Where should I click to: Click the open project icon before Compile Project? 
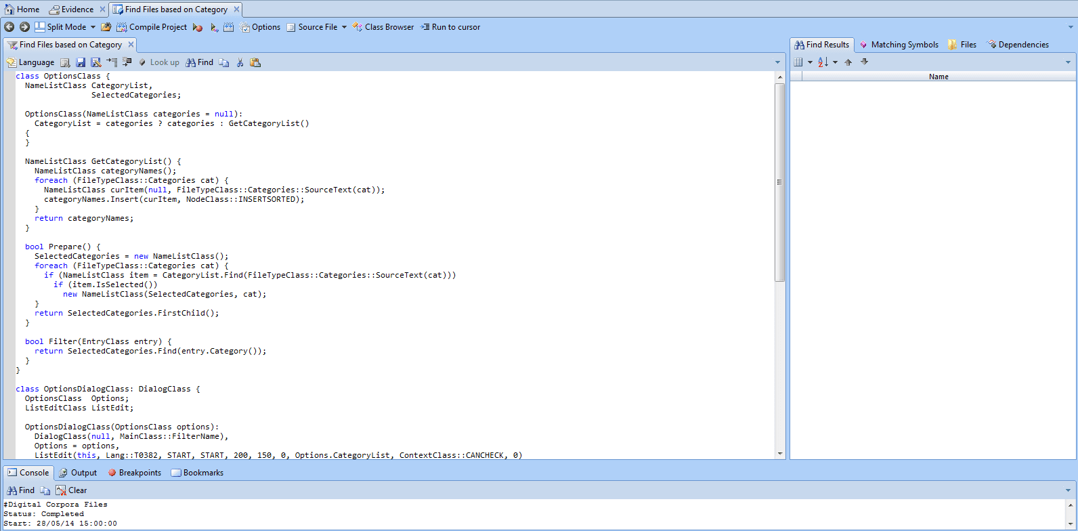tap(106, 27)
